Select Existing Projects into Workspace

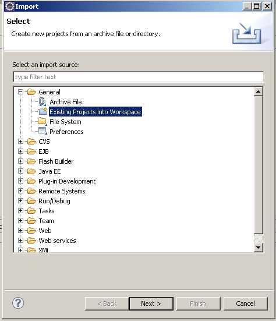click(x=95, y=112)
